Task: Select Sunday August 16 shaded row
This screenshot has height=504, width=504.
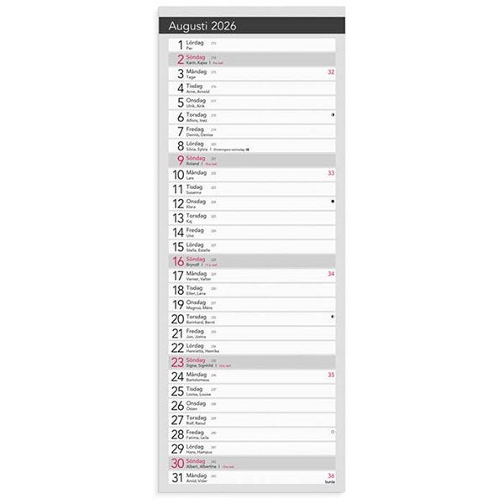Action: pyautogui.click(x=252, y=260)
